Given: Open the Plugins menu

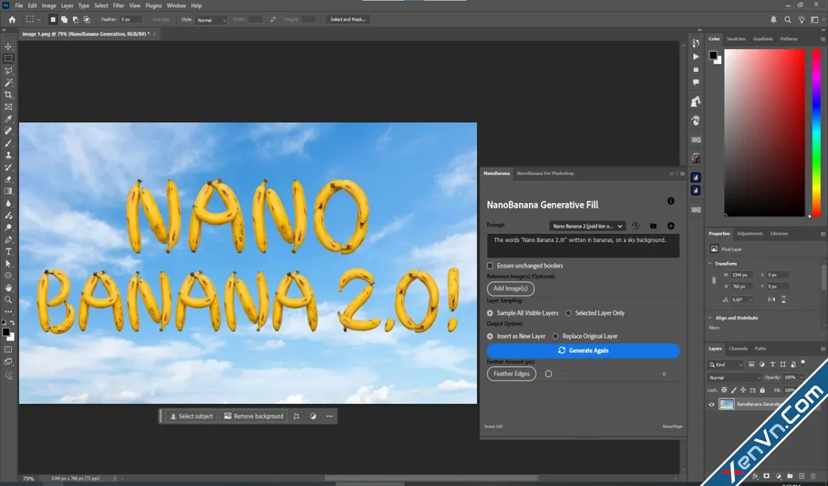Looking at the screenshot, I should point(153,5).
